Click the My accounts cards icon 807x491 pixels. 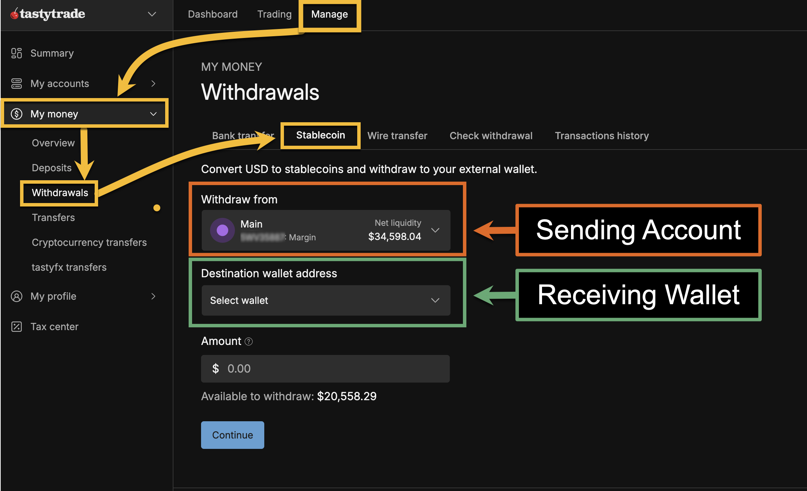coord(16,83)
